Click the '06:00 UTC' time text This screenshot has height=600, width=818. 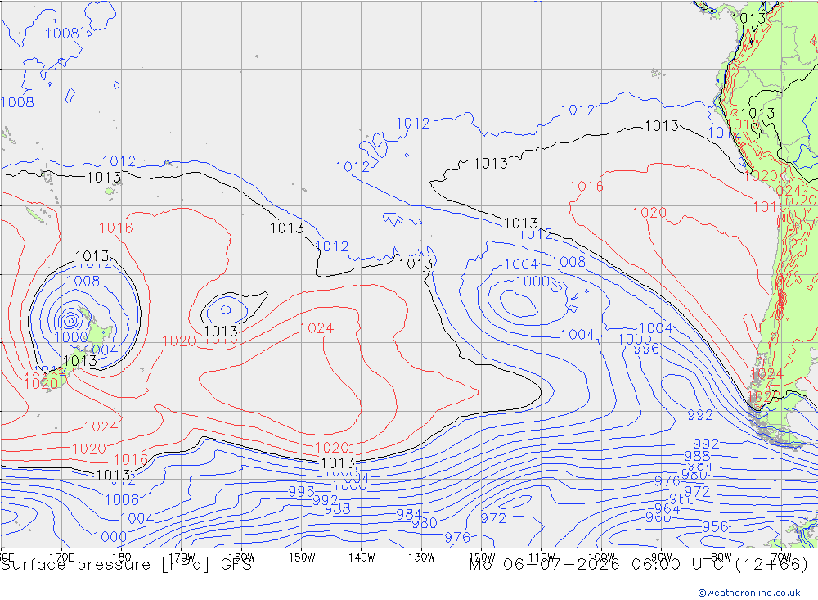tap(679, 565)
